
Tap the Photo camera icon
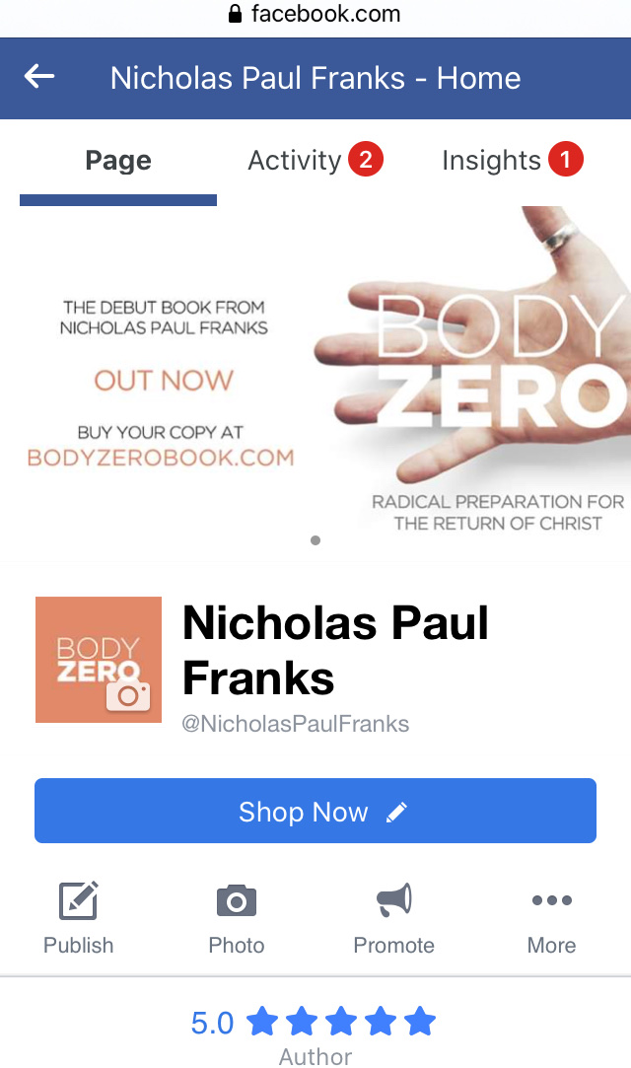click(x=237, y=901)
